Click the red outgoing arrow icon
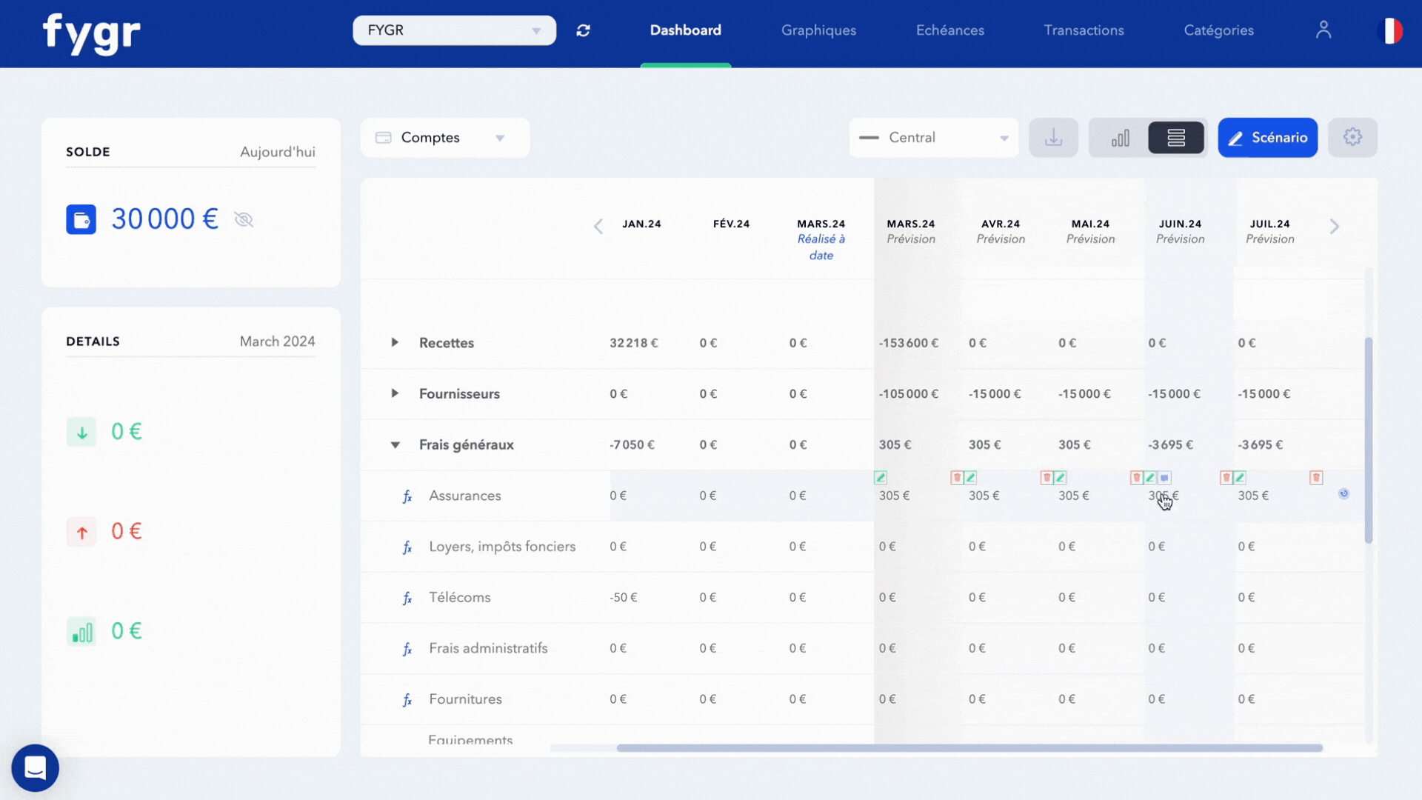The width and height of the screenshot is (1422, 800). click(x=81, y=531)
